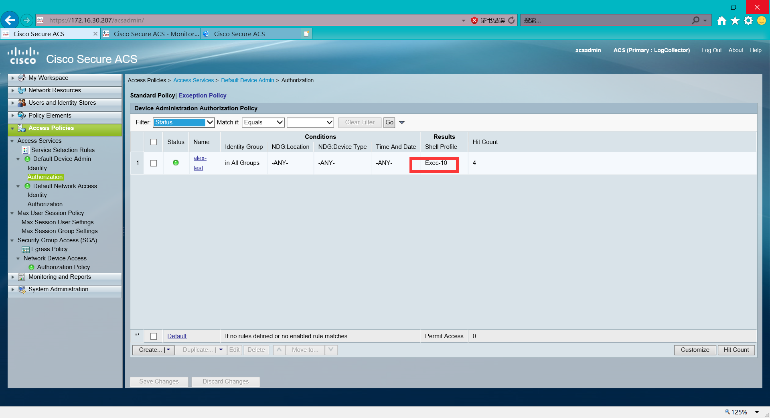Click the My Workspace icon
Image resolution: width=770 pixels, height=418 pixels.
(22, 78)
